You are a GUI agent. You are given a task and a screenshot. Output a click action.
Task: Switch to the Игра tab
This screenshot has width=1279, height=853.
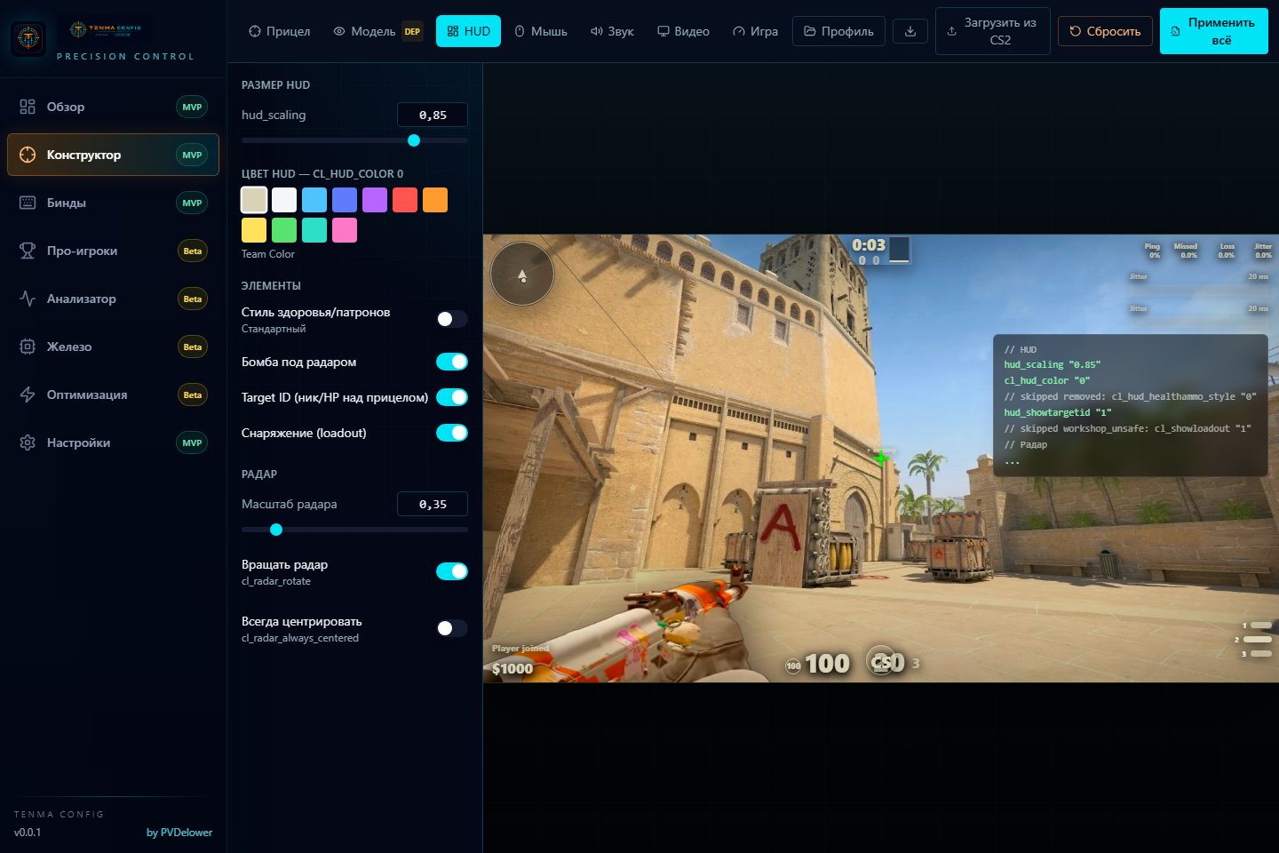point(755,31)
